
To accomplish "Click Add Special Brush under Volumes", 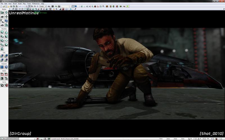I will (x=2, y=67).
